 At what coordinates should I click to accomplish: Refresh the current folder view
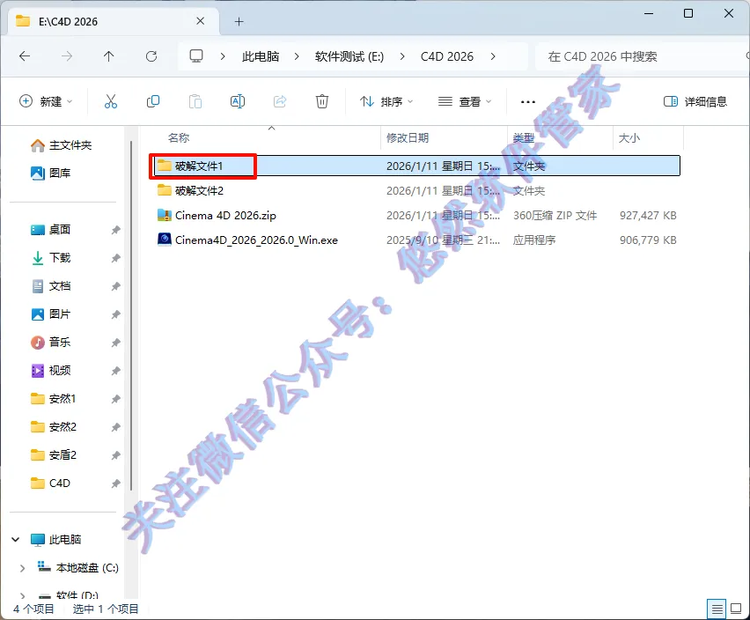coord(151,56)
